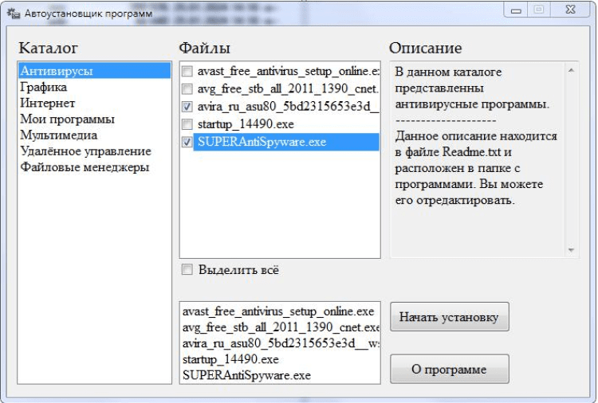This screenshot has height=403, width=598.
Task: Select avg_free_stb_all_2011 file name in Файлы list
Action: tap(288, 88)
